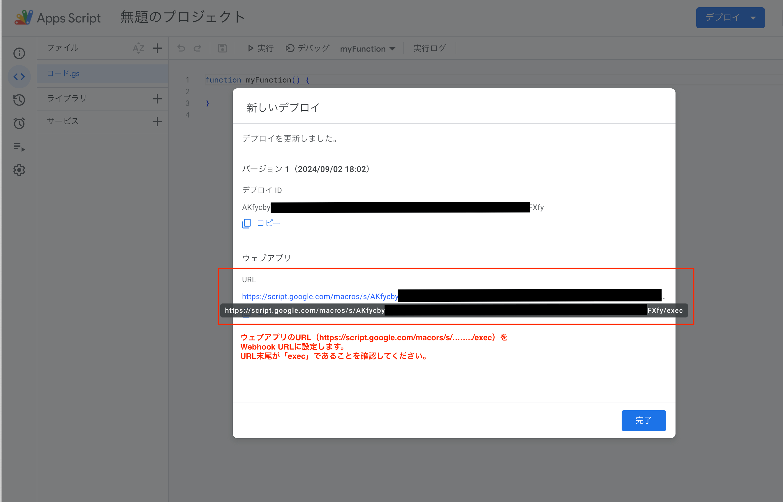The height and width of the screenshot is (502, 783).
Task: Place cursor in function myFunction() code line
Action: [257, 80]
